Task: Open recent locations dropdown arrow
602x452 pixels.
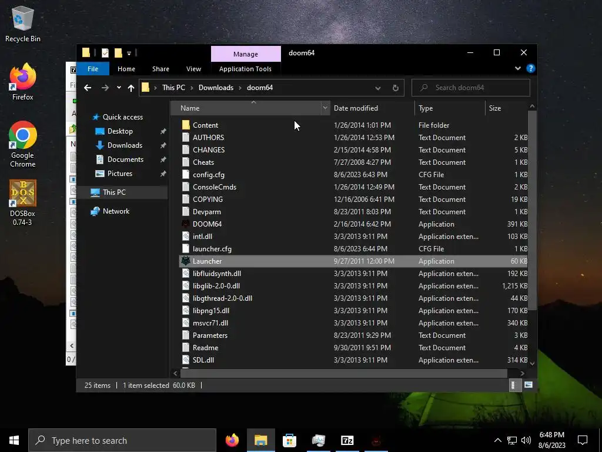Action: pyautogui.click(x=119, y=88)
